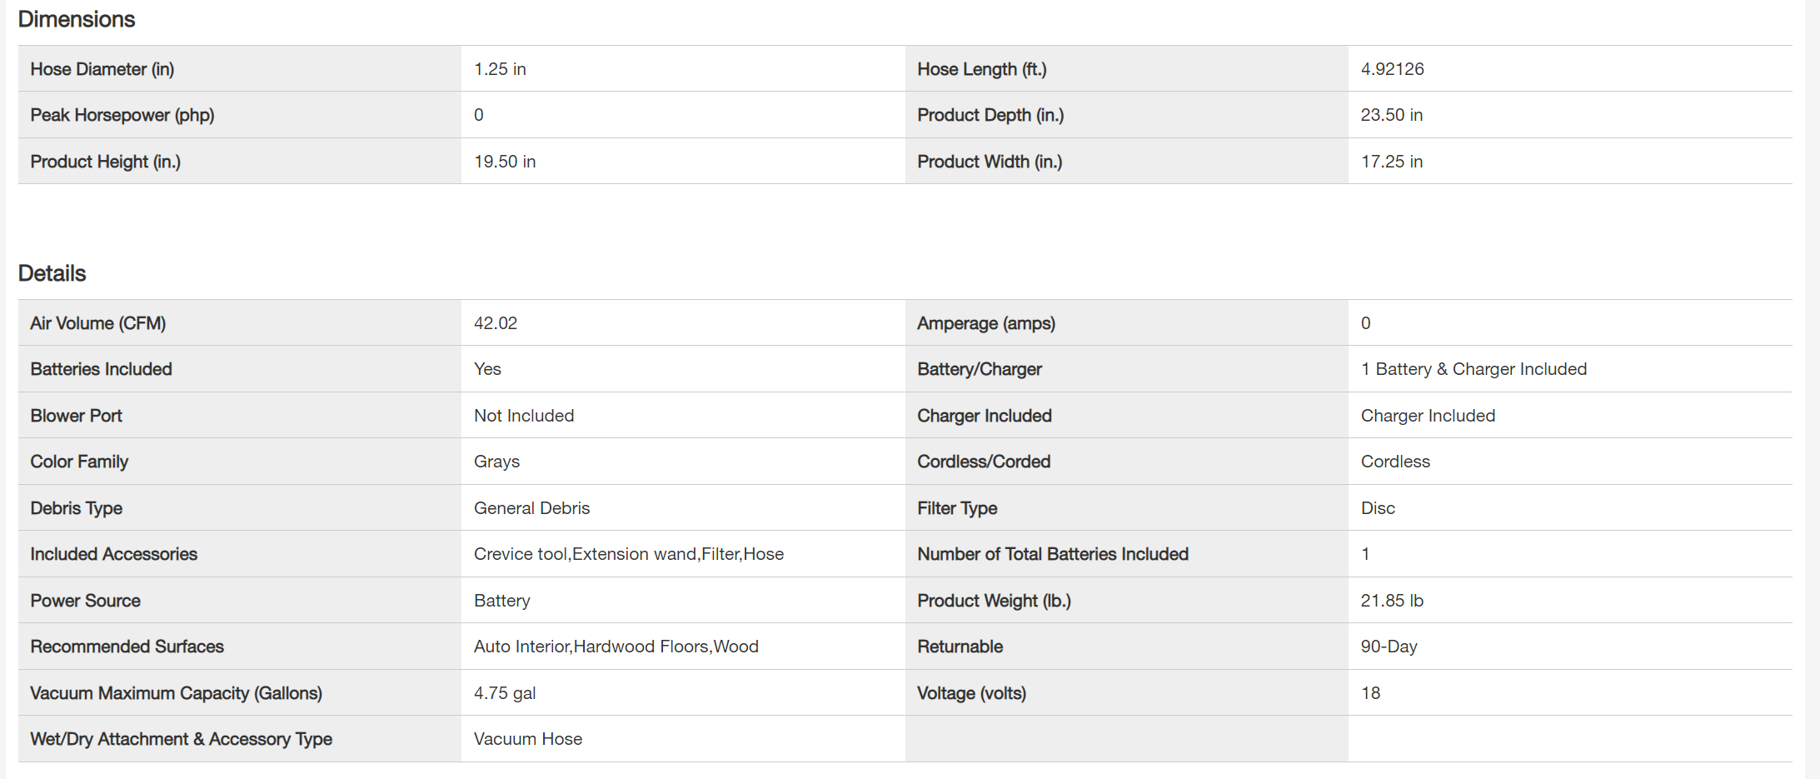
Task: Click the Air Volume 42.02 value
Action: 495,323
